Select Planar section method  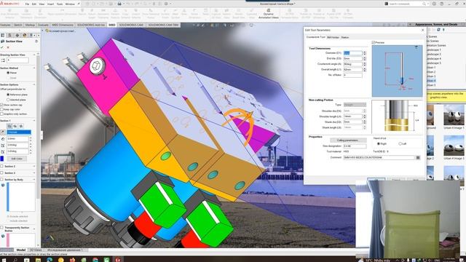(x=8, y=73)
